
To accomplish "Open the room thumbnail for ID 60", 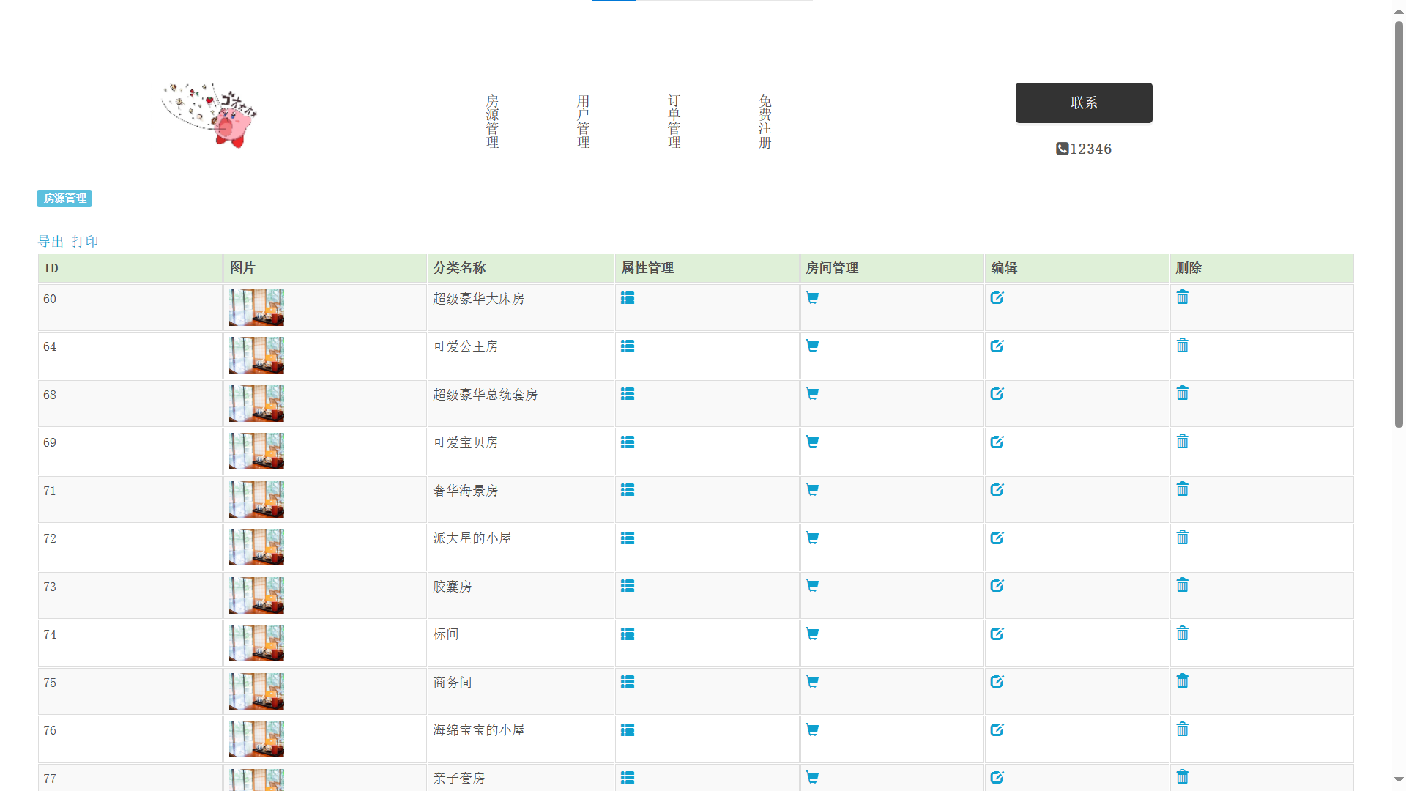I will (256, 308).
